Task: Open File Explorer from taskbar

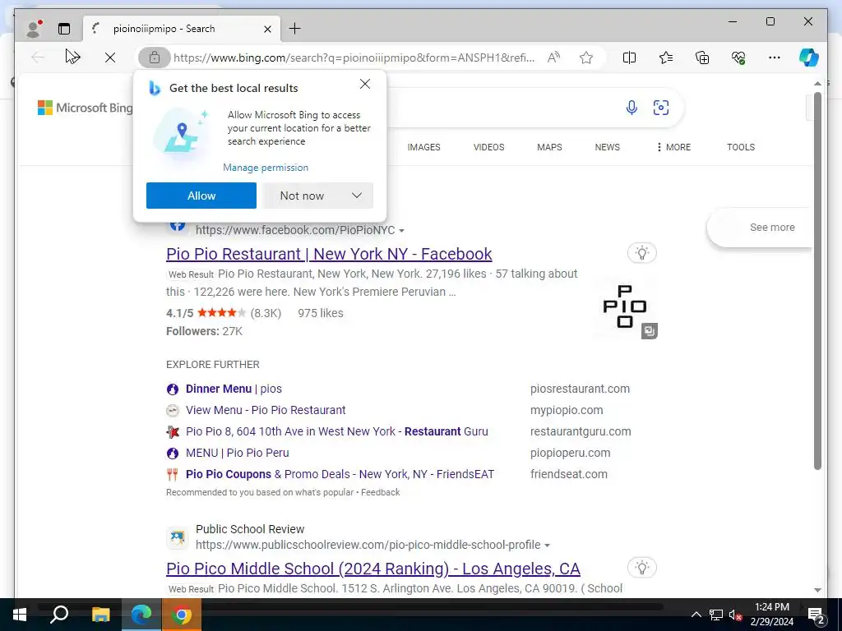Action: (x=100, y=615)
